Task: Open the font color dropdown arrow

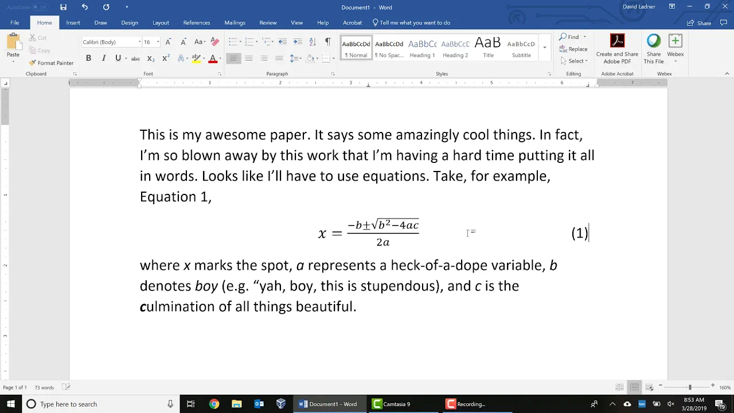Action: [x=220, y=59]
